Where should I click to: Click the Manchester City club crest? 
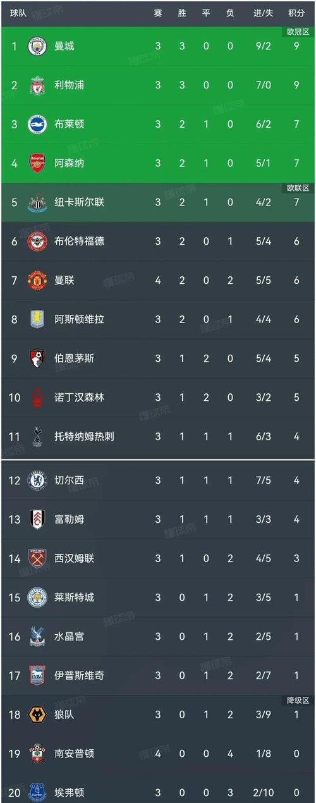click(37, 46)
